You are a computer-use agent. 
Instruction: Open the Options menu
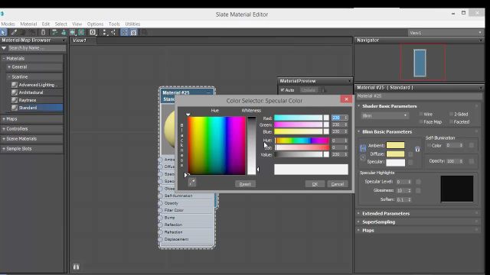(x=95, y=24)
